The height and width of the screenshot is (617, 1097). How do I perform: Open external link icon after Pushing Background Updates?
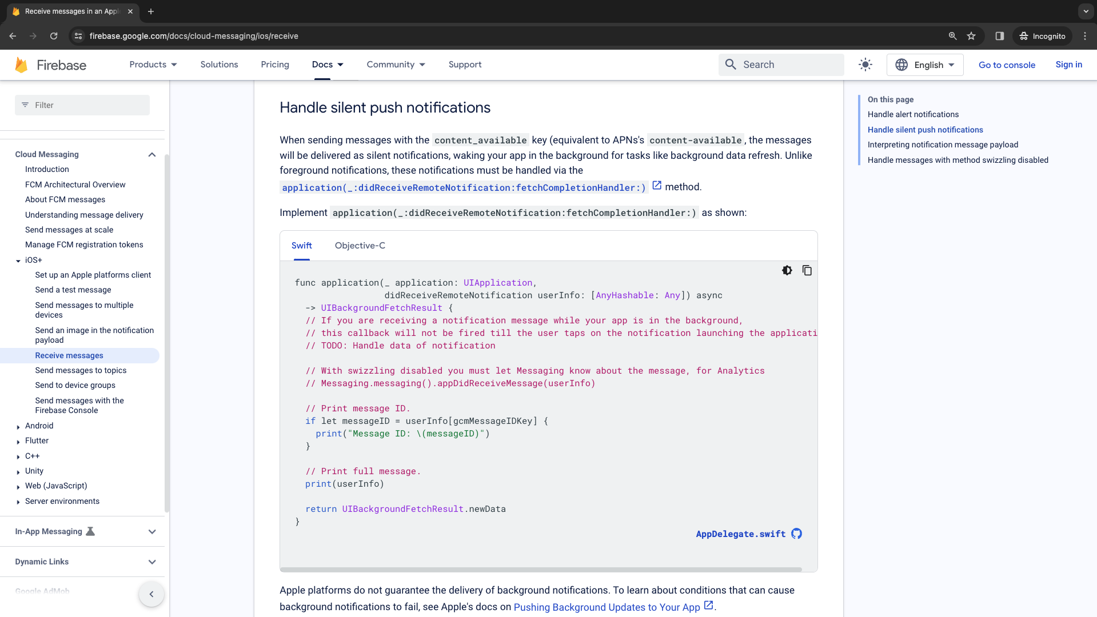click(708, 606)
